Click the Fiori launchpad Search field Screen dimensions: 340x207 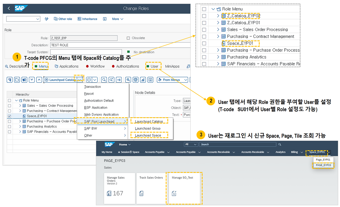click(238, 144)
